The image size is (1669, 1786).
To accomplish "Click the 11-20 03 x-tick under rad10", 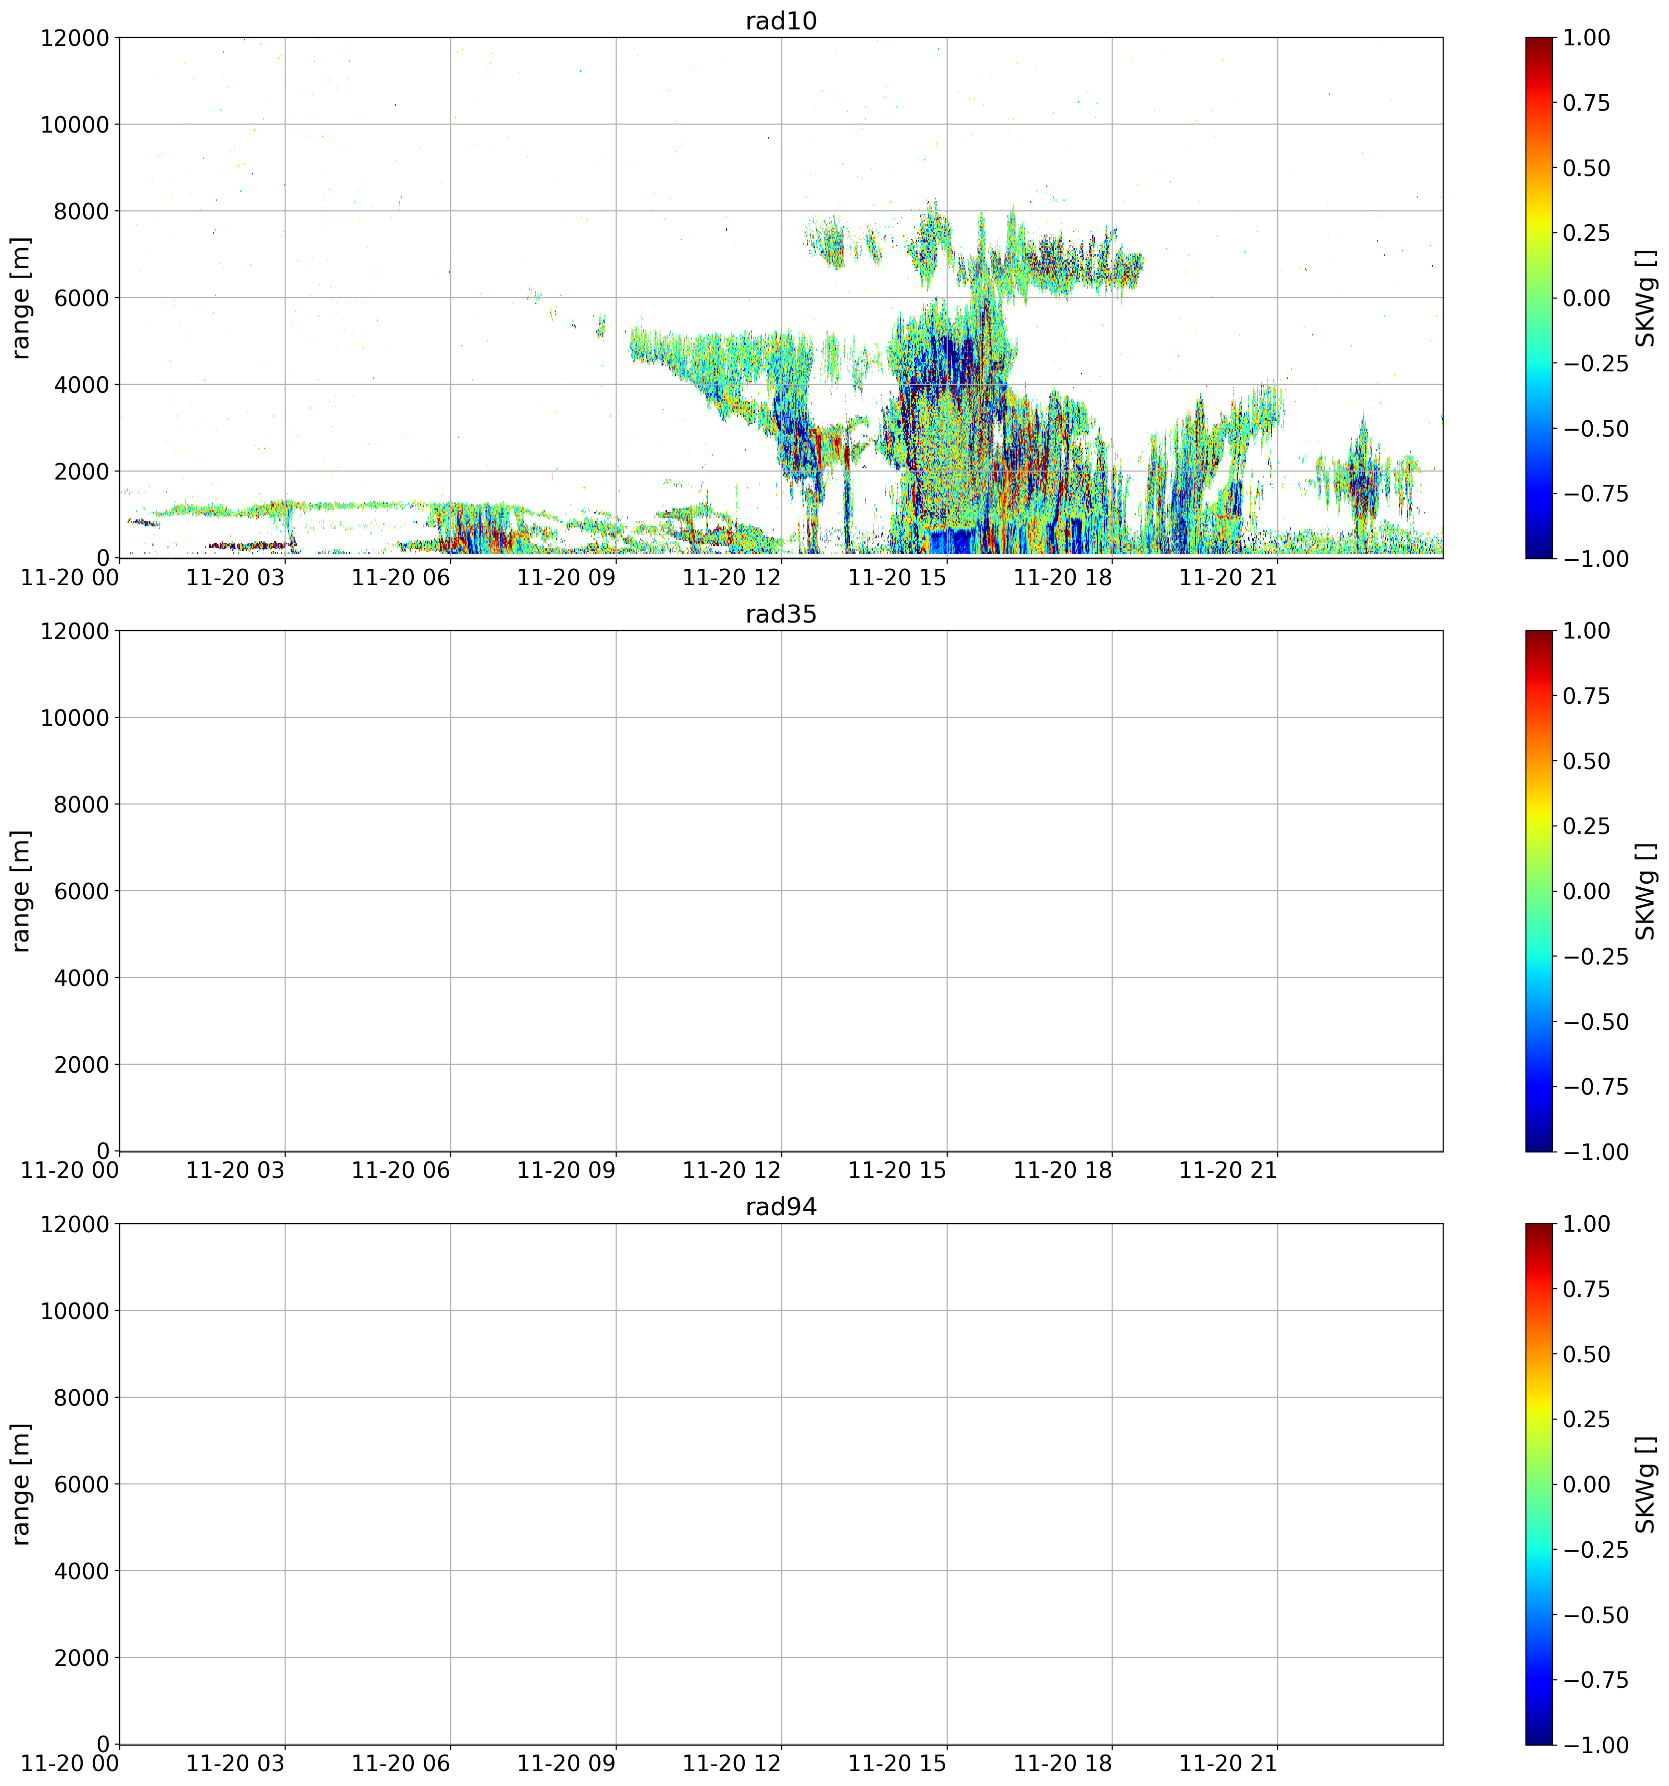I will (x=235, y=579).
